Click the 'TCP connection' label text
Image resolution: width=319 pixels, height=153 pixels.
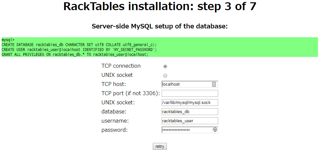(121, 66)
